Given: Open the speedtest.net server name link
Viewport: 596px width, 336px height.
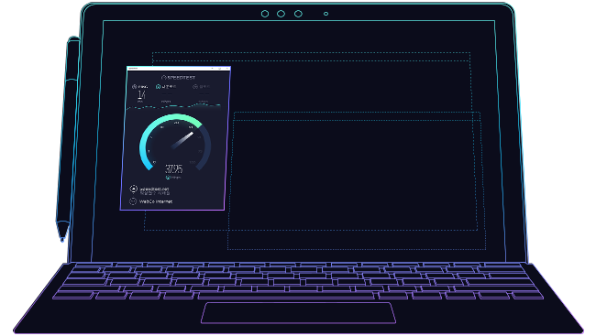Looking at the screenshot, I should pos(154,189).
